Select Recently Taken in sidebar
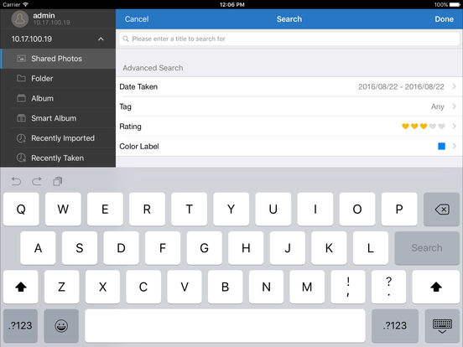This screenshot has height=347, width=463. [x=58, y=158]
